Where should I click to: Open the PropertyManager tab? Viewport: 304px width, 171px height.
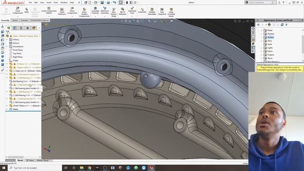click(15, 28)
